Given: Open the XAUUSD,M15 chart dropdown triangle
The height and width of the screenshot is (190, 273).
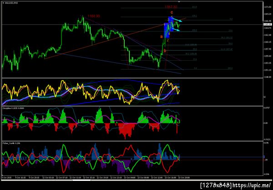Looking at the screenshot, I should 3,3.
